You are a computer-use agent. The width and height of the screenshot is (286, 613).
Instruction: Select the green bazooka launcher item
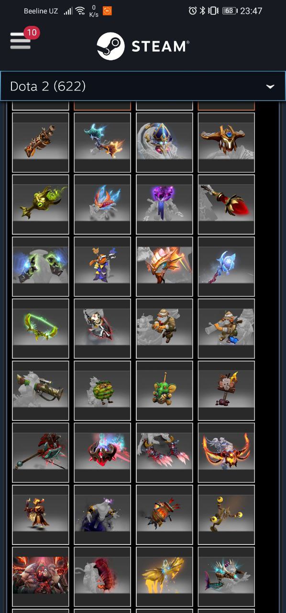click(41, 391)
